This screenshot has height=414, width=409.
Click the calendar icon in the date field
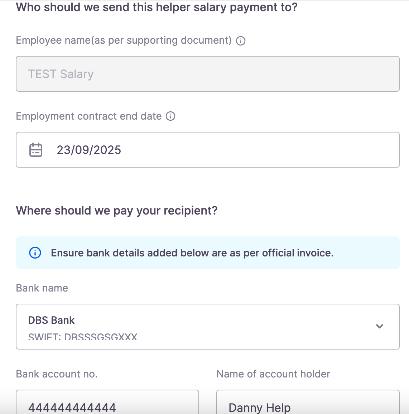[36, 150]
